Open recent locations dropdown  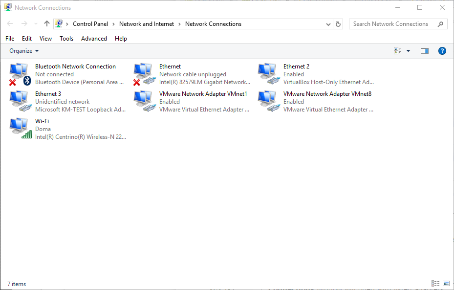pyautogui.click(x=36, y=24)
